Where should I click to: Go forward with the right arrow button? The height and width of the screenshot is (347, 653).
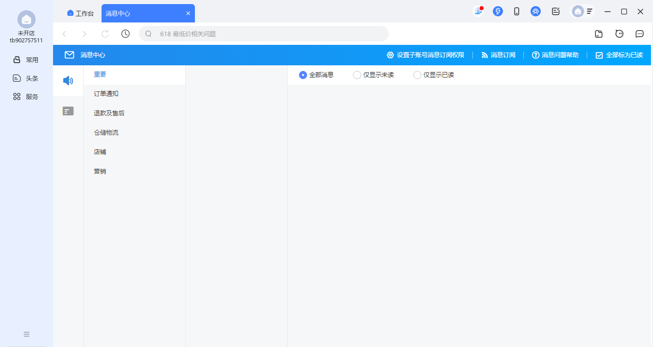[x=85, y=34]
